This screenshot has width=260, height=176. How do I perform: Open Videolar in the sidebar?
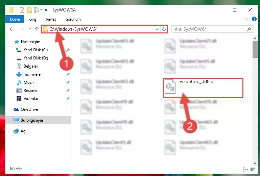point(31,99)
